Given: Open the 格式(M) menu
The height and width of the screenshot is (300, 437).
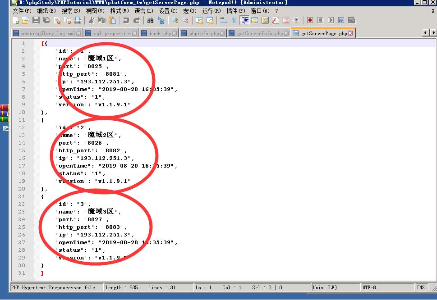Looking at the screenshot, I should [120, 11].
